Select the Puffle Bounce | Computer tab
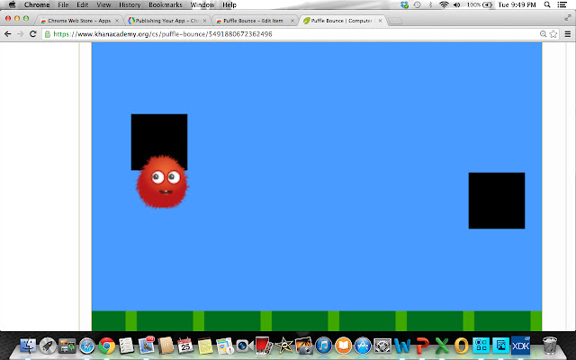Viewport: 576px width, 360px height. pos(342,21)
